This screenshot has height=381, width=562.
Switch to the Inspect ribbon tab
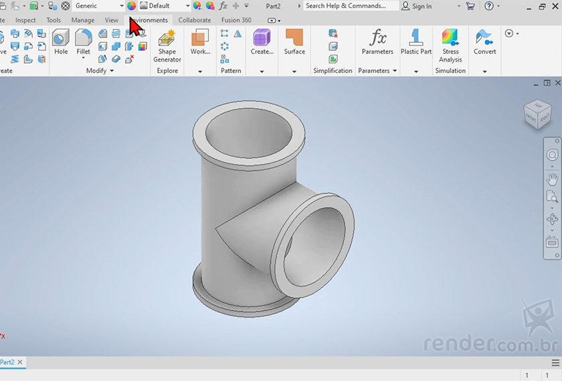(25, 20)
